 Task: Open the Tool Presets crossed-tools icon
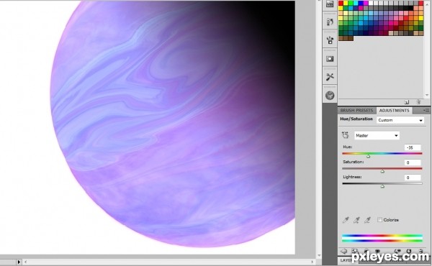pos(330,77)
